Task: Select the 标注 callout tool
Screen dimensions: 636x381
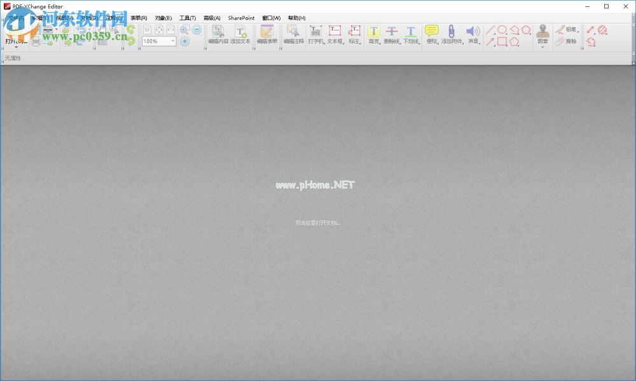Action: coord(354,35)
